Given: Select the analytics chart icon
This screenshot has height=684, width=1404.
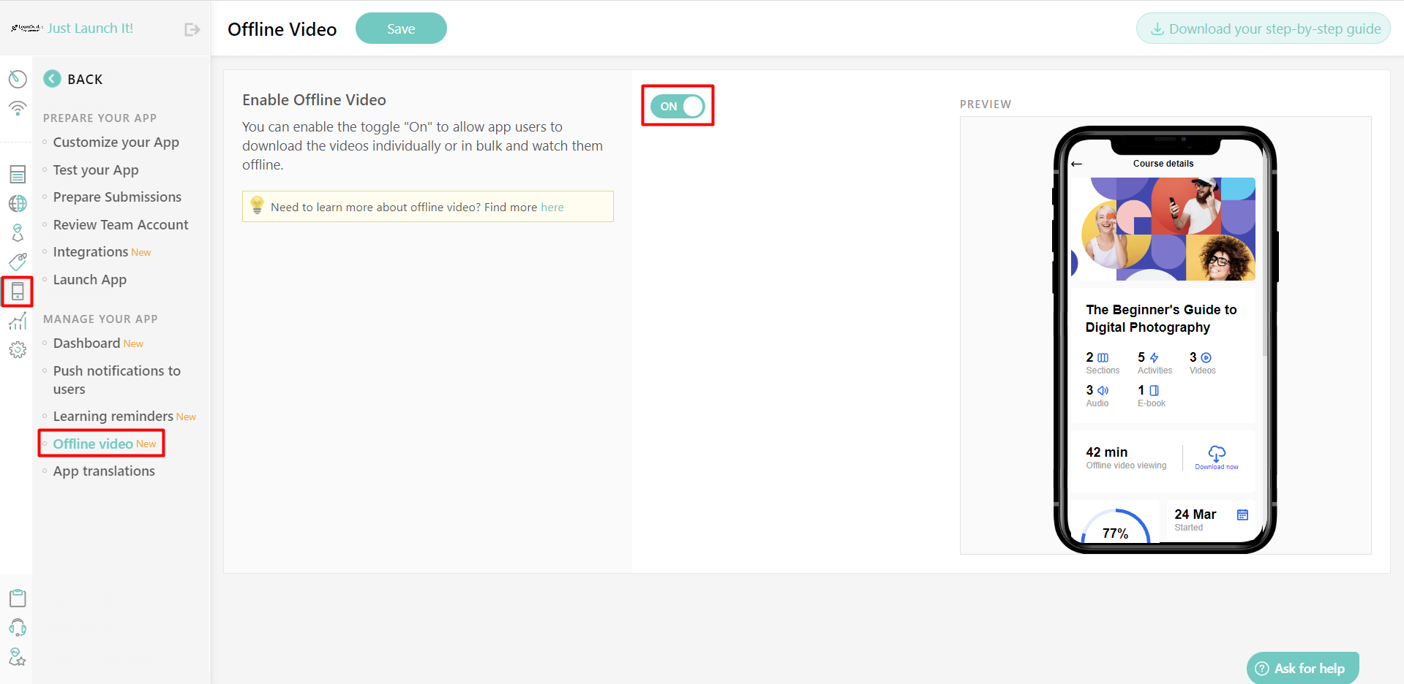Looking at the screenshot, I should click(x=18, y=320).
